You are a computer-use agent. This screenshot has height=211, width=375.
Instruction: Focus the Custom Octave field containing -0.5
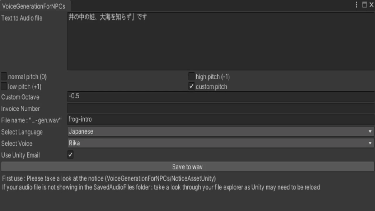coord(221,96)
